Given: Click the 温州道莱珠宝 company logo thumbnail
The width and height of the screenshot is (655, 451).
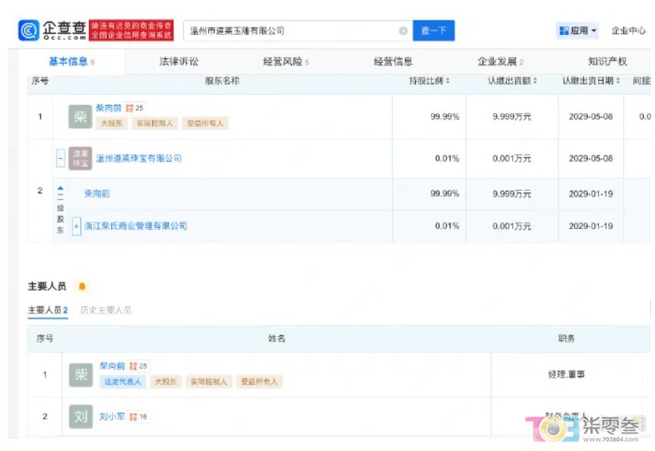Looking at the screenshot, I should coord(80,158).
